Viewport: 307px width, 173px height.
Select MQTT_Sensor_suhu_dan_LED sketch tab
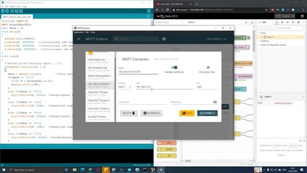click(x=17, y=17)
